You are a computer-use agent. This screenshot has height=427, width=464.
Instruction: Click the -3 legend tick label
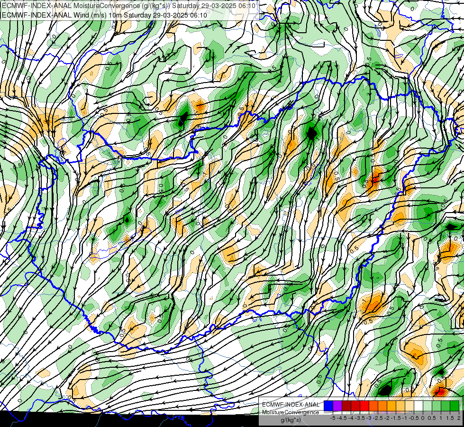pos(369,418)
